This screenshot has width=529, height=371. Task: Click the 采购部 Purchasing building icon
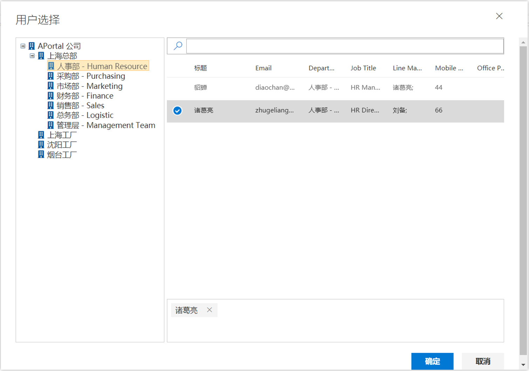tap(51, 76)
